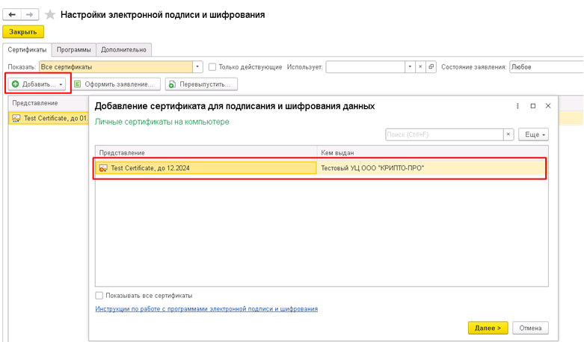
Task: Enable the Только действующие checkbox
Action: (212, 67)
